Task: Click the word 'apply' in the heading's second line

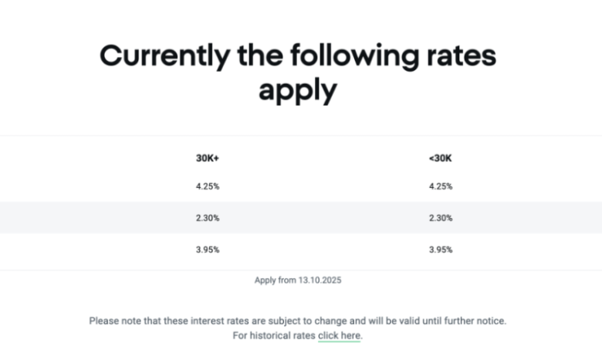Action: click(298, 92)
